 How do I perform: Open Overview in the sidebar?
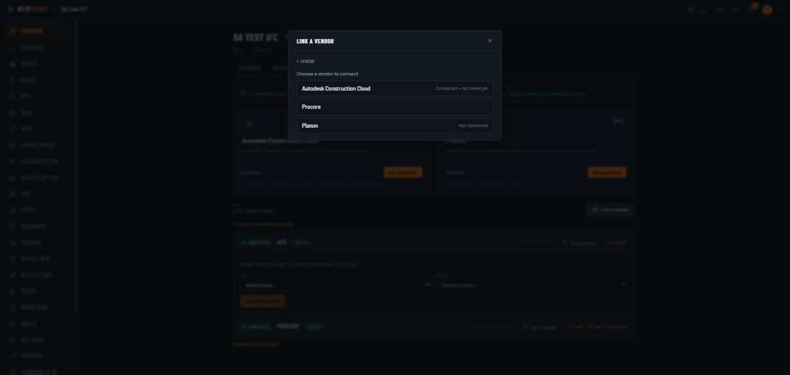point(37,31)
